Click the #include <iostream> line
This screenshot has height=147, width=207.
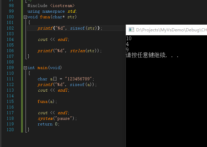(x=51, y=6)
